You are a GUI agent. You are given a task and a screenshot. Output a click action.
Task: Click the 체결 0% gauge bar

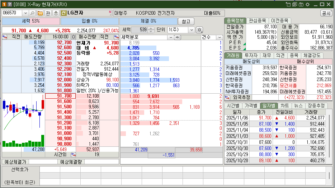(148, 21)
